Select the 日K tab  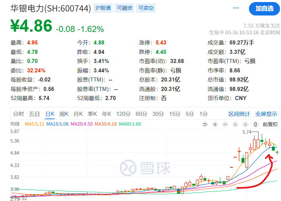(50, 114)
